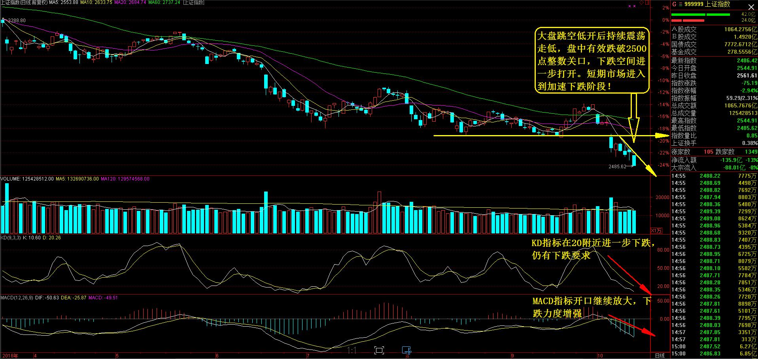
Task: Click the 最高指数 row
Action: click(714, 120)
